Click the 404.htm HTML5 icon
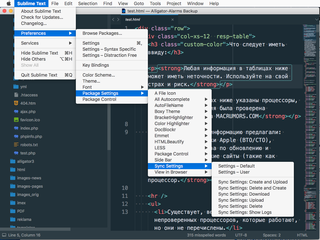 coord(16,103)
